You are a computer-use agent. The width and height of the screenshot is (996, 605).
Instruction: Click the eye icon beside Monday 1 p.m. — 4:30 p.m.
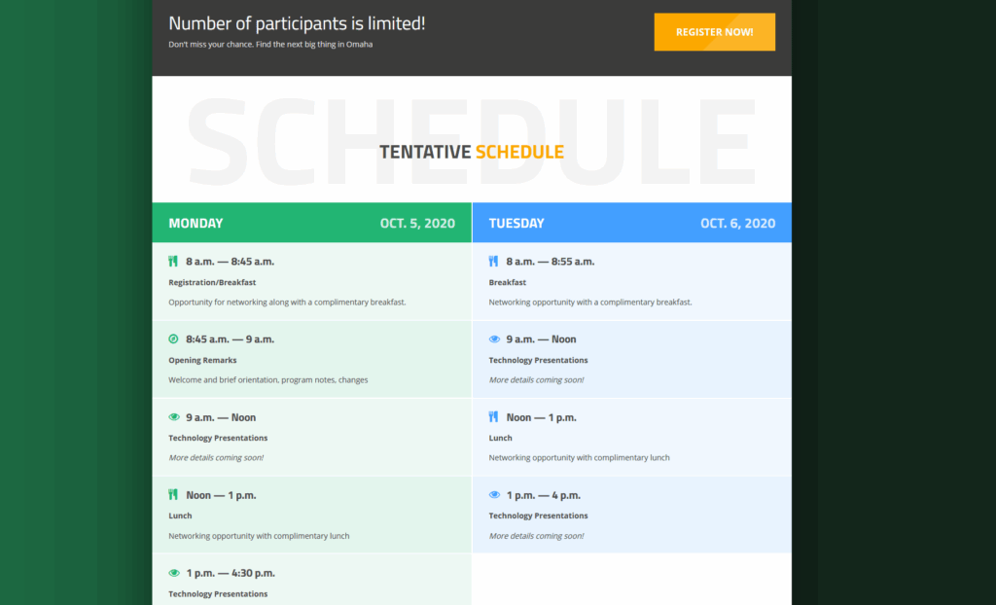(x=174, y=573)
